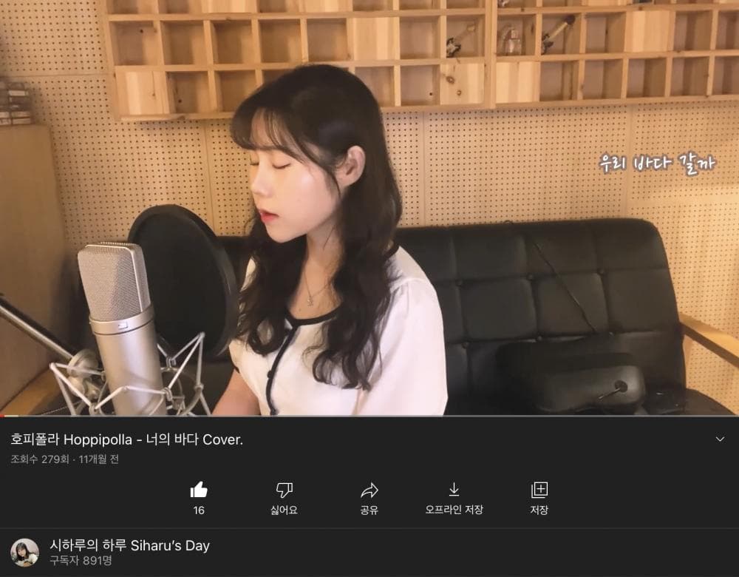
Task: Click the like counter showing 16
Action: coord(198,512)
